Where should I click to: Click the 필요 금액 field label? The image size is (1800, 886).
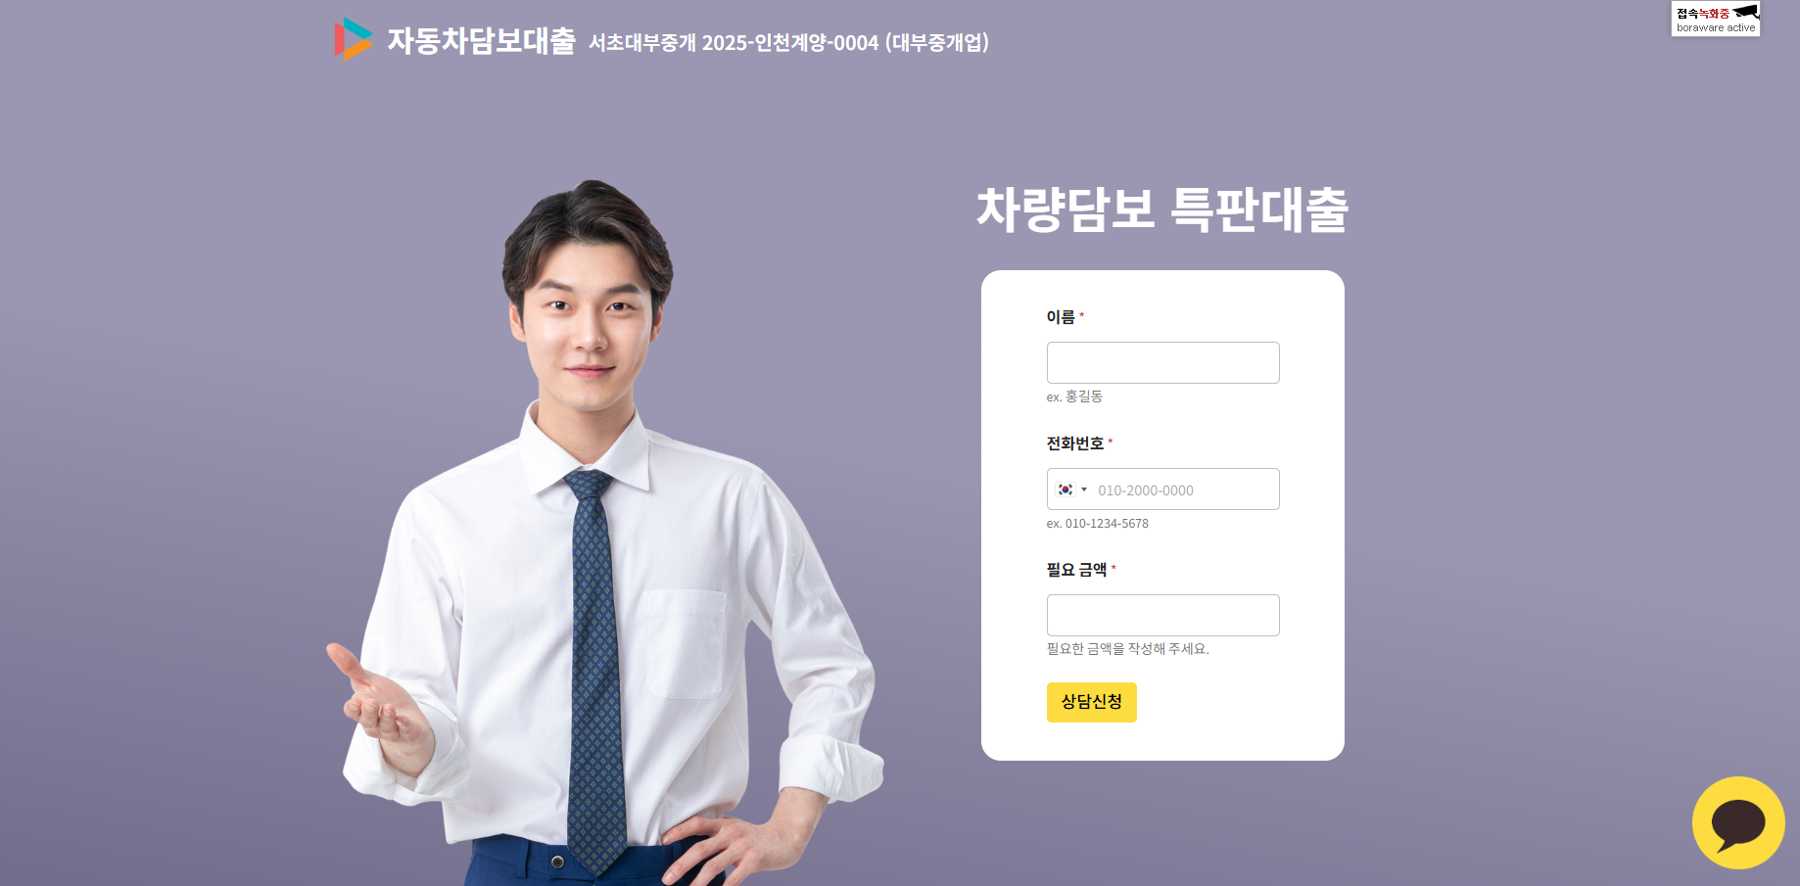1076,569
